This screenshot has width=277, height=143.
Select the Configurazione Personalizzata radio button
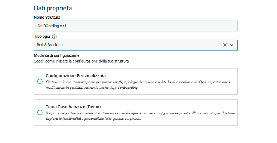tap(40, 82)
